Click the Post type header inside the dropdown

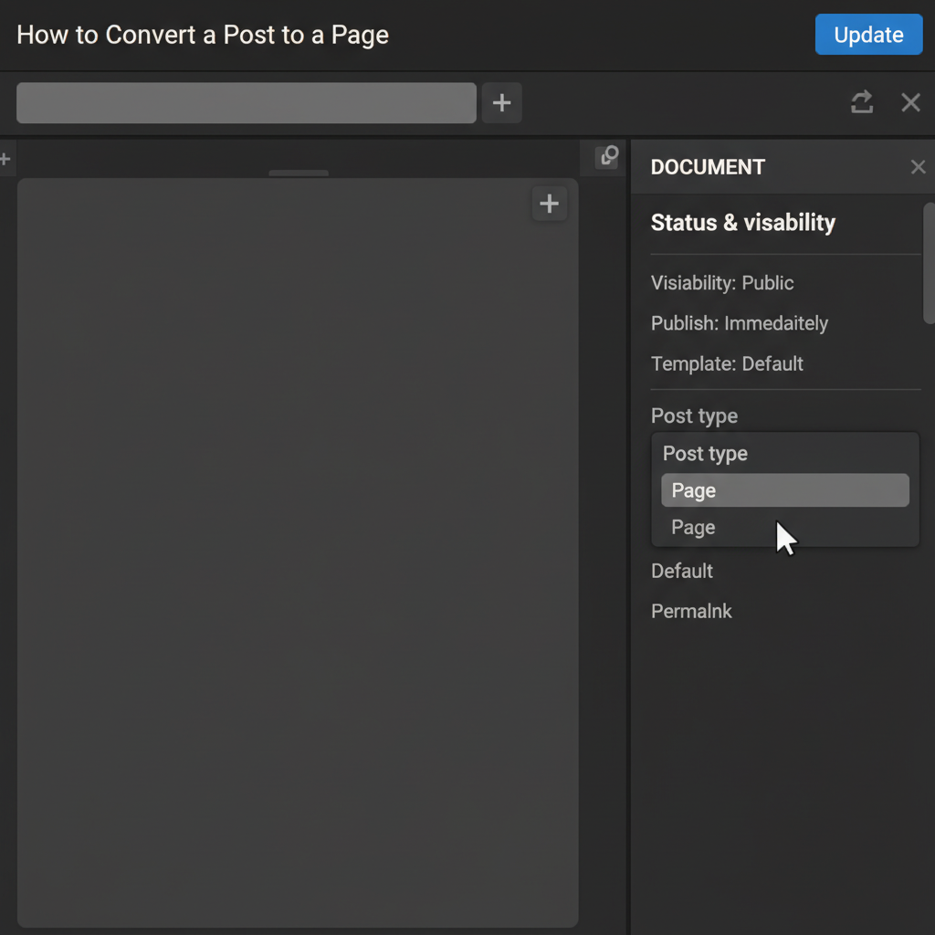coord(705,454)
